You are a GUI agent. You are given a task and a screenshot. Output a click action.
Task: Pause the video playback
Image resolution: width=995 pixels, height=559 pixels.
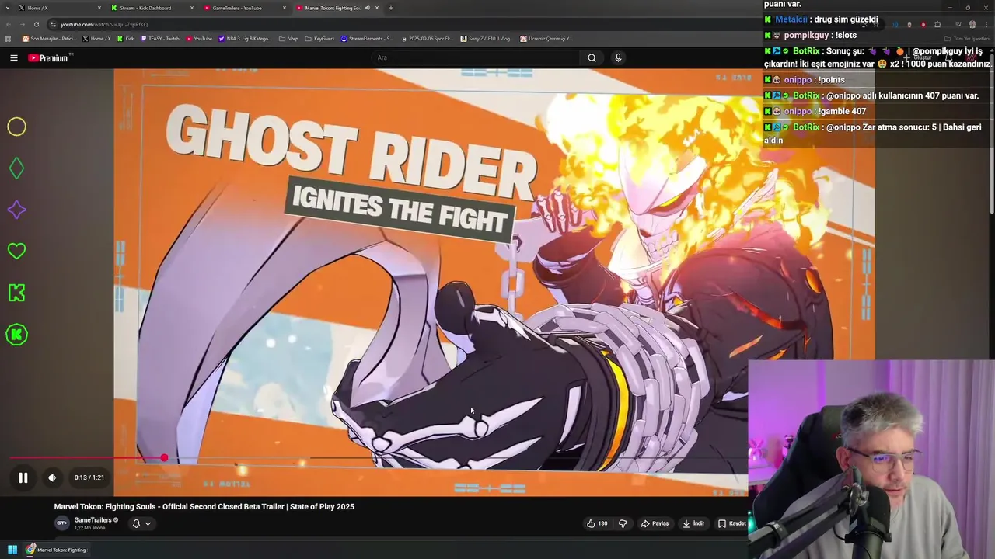click(23, 477)
